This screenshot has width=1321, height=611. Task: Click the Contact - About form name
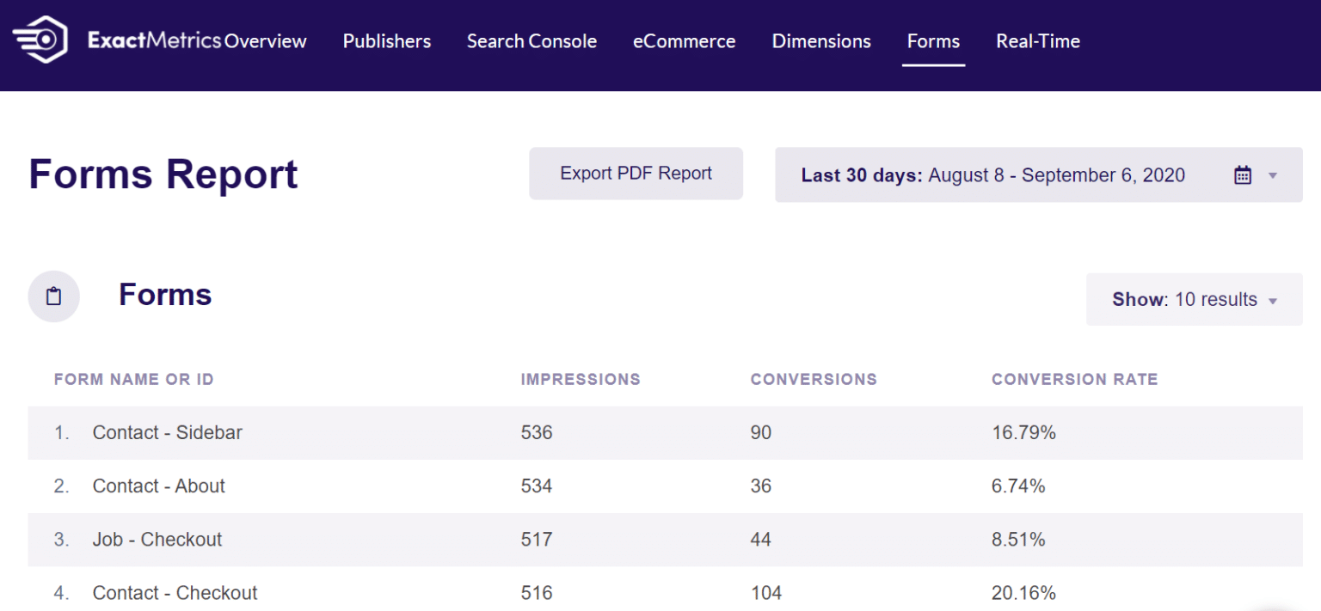(158, 486)
